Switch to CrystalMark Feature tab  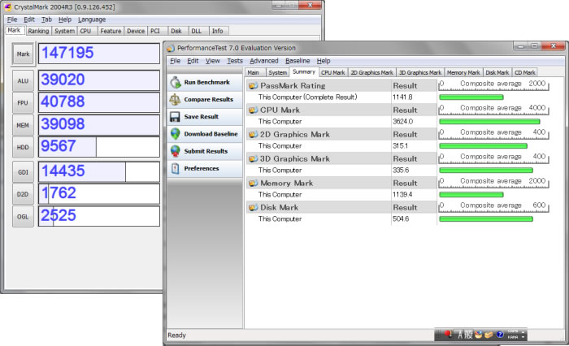pyautogui.click(x=111, y=31)
